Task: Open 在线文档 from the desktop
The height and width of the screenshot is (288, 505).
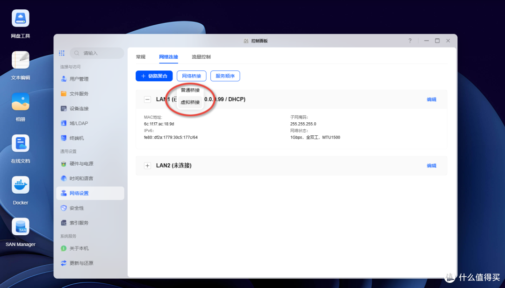Action: tap(21, 143)
